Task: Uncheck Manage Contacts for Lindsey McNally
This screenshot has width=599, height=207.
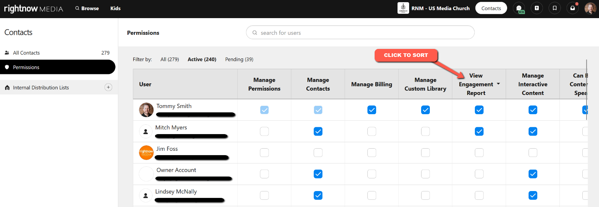Action: click(x=318, y=195)
